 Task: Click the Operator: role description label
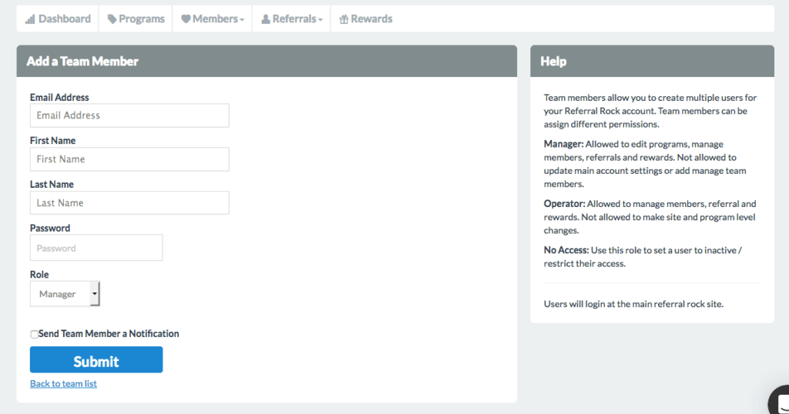coord(565,204)
